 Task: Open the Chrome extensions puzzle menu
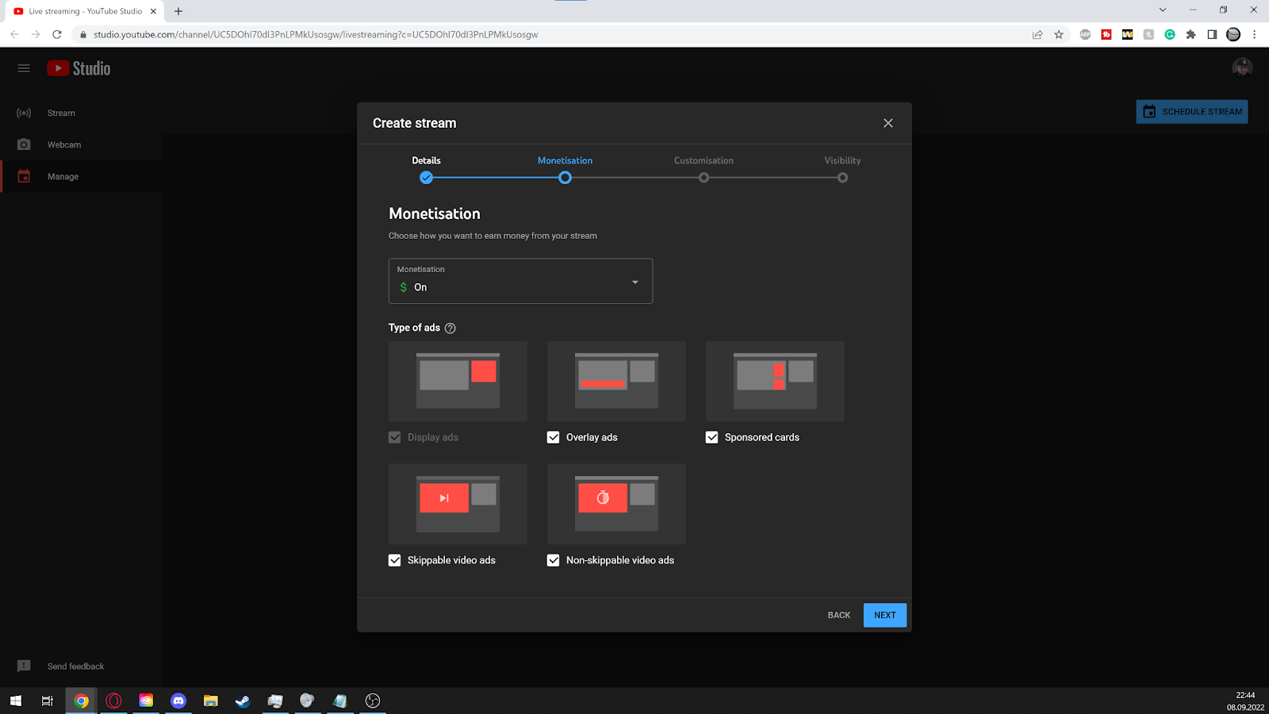[x=1190, y=34]
